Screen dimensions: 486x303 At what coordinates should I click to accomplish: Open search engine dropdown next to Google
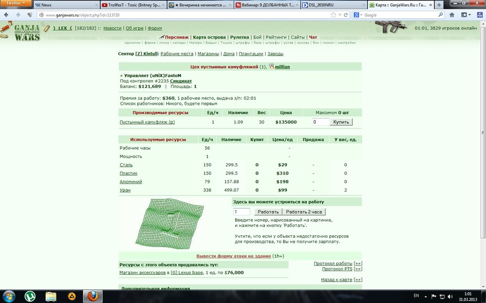[x=357, y=15]
